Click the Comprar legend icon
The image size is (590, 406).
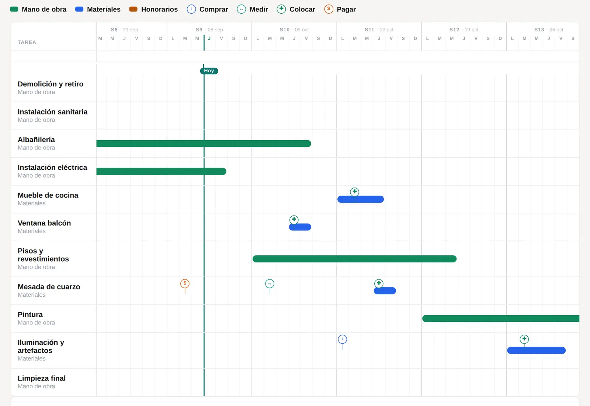click(x=191, y=9)
